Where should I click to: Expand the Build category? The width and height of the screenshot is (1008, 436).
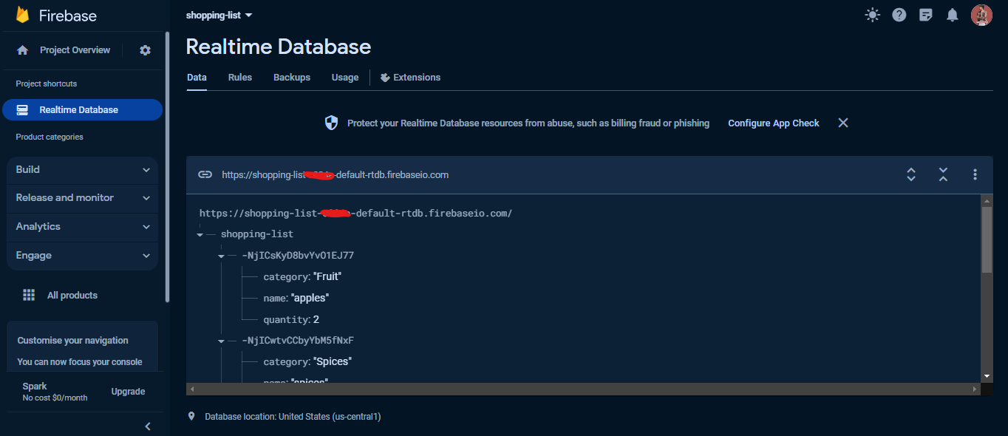pos(82,169)
